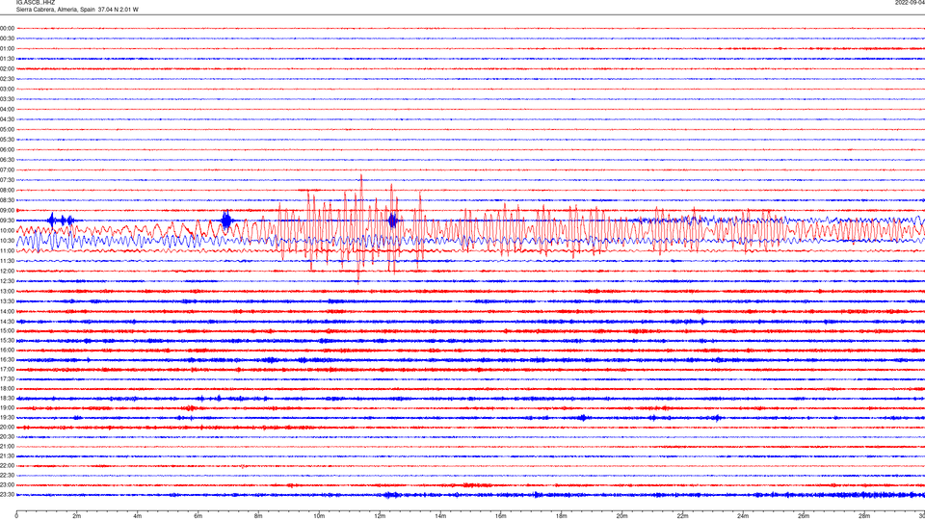This screenshot has width=925, height=520.
Task: Pick the 06:30 trace label
Action: [7, 160]
